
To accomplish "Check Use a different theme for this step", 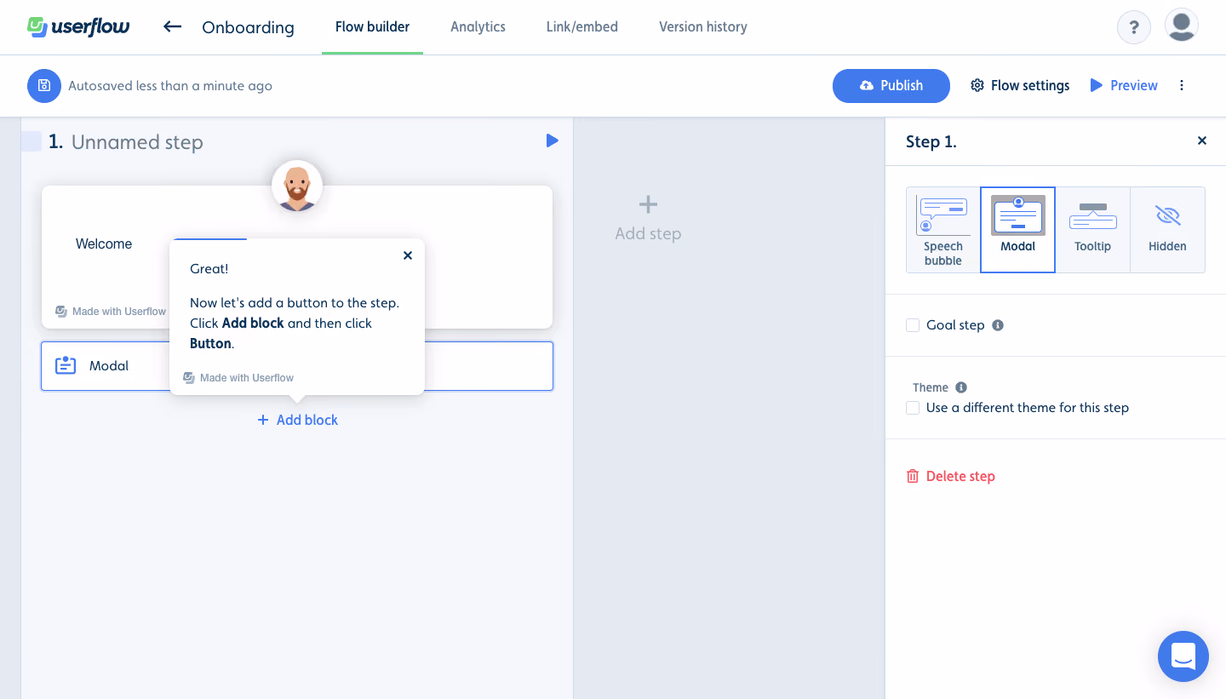I will point(913,408).
